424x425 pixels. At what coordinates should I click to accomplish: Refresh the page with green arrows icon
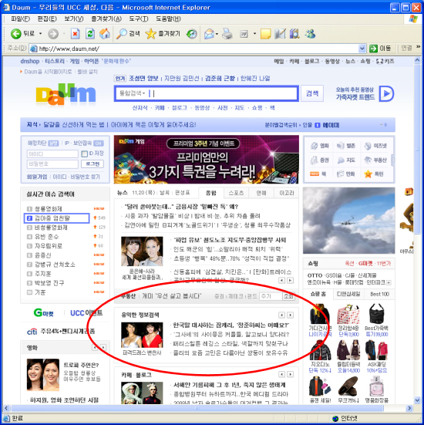click(x=90, y=34)
